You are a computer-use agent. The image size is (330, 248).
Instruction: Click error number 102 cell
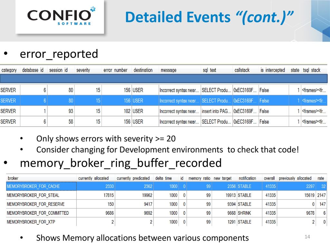(x=117, y=111)
